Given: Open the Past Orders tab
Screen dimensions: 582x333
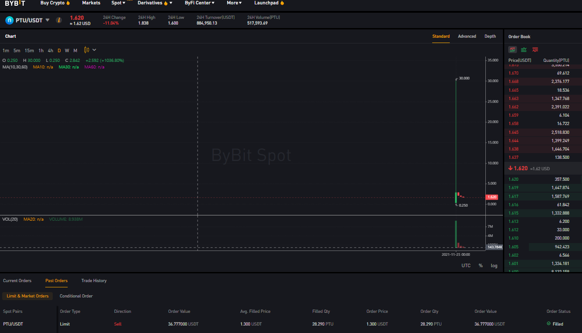Looking at the screenshot, I should tap(57, 281).
